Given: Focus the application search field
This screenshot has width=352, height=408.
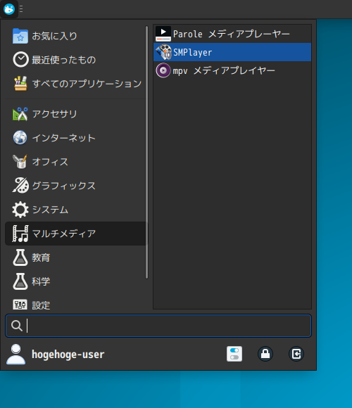Looking at the screenshot, I should (x=158, y=326).
